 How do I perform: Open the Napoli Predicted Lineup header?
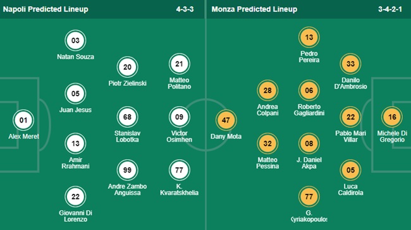pos(46,9)
